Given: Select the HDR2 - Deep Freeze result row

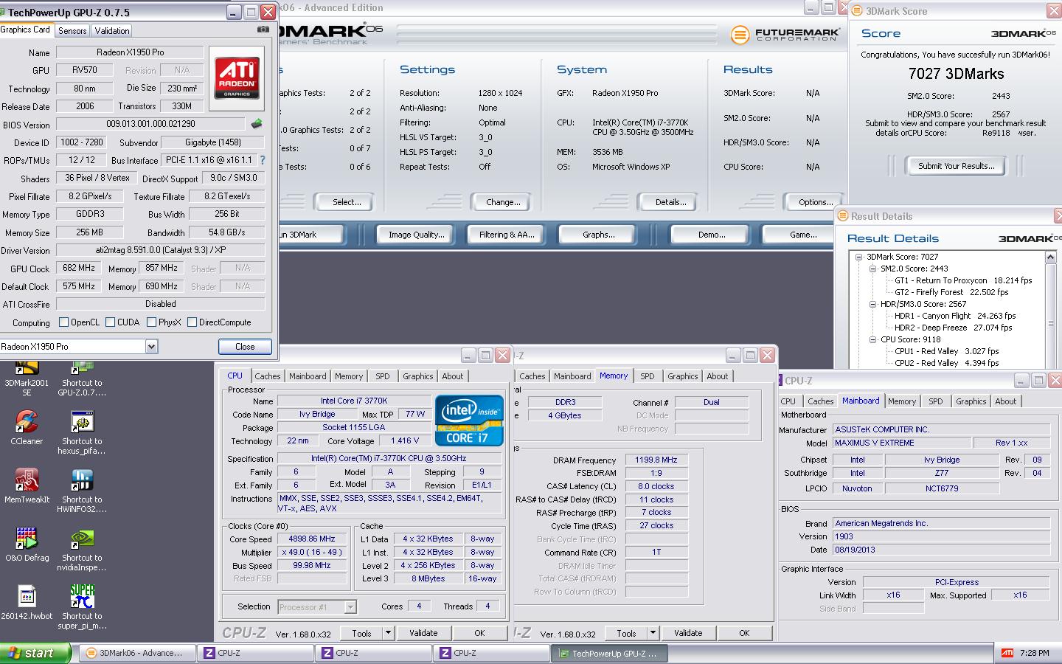Looking at the screenshot, I should tap(954, 328).
